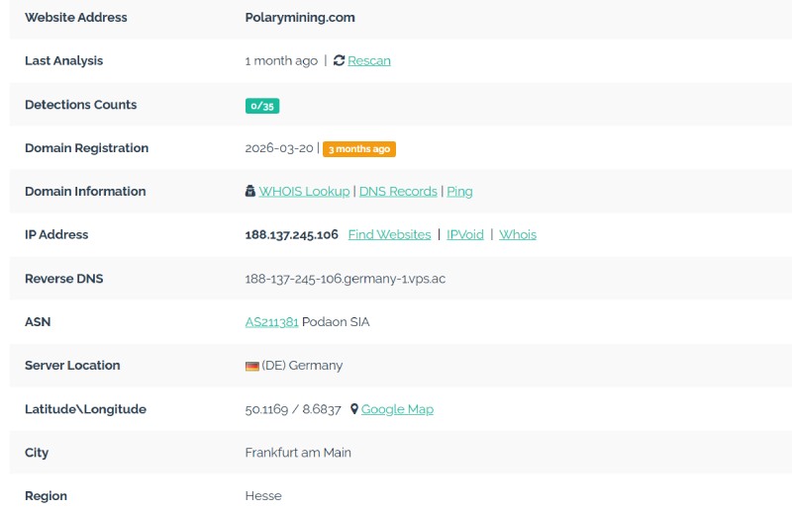
Task: Click the map pin icon
Action: (x=354, y=409)
